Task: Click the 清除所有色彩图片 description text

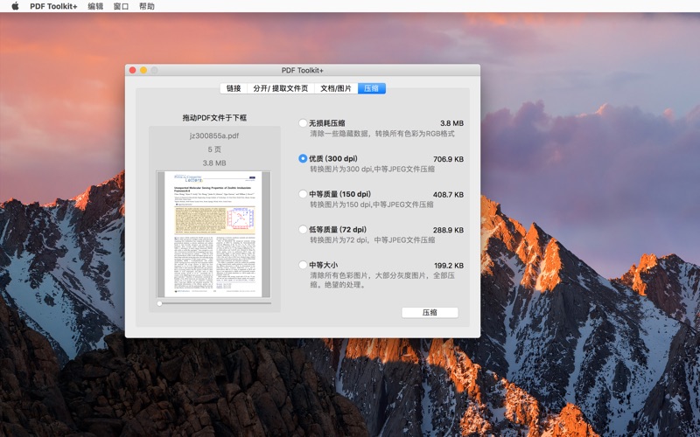Action: tap(382, 280)
